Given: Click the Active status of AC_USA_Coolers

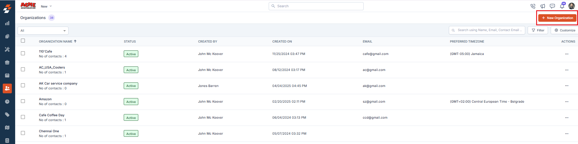Looking at the screenshot, I should point(131,70).
